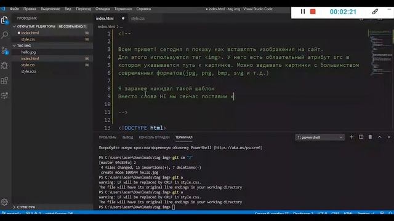
Task: Click the index.html breadcrumb
Action: [107, 26]
